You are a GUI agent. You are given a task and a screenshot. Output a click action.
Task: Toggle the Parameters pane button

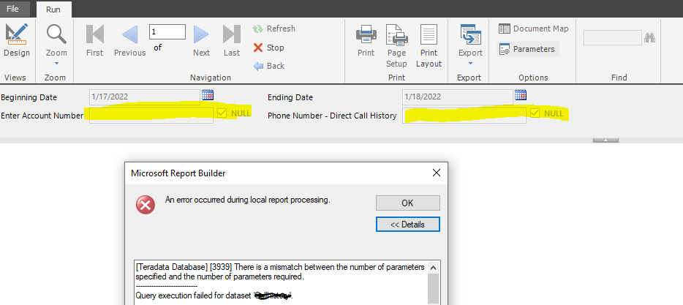point(527,49)
